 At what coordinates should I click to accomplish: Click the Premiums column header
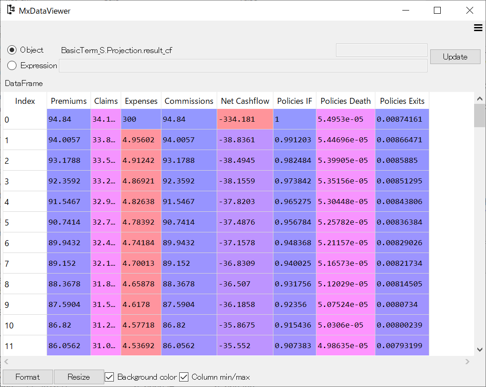(69, 101)
